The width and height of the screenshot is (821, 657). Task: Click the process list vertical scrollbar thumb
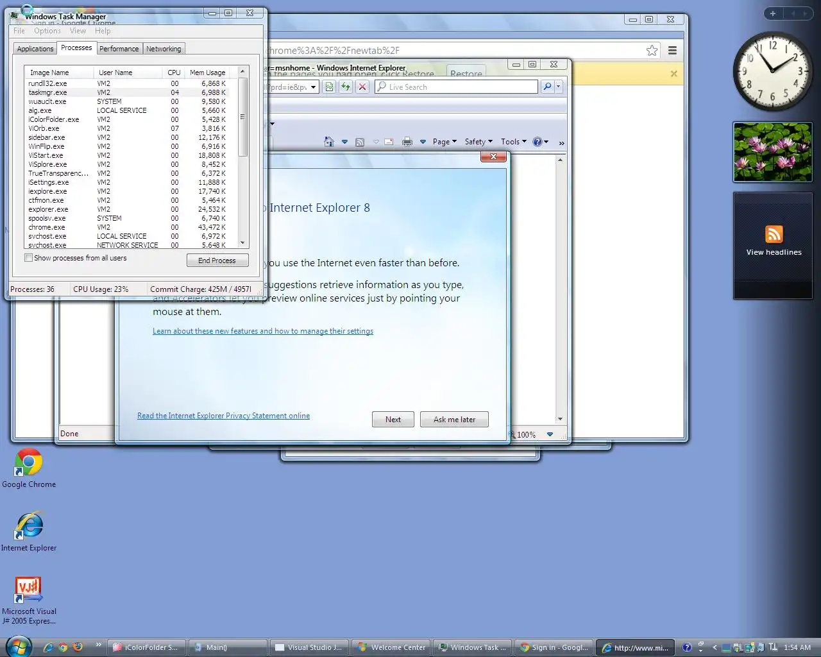point(242,117)
